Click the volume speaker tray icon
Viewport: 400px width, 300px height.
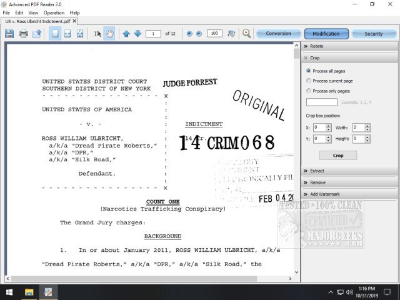point(349,292)
